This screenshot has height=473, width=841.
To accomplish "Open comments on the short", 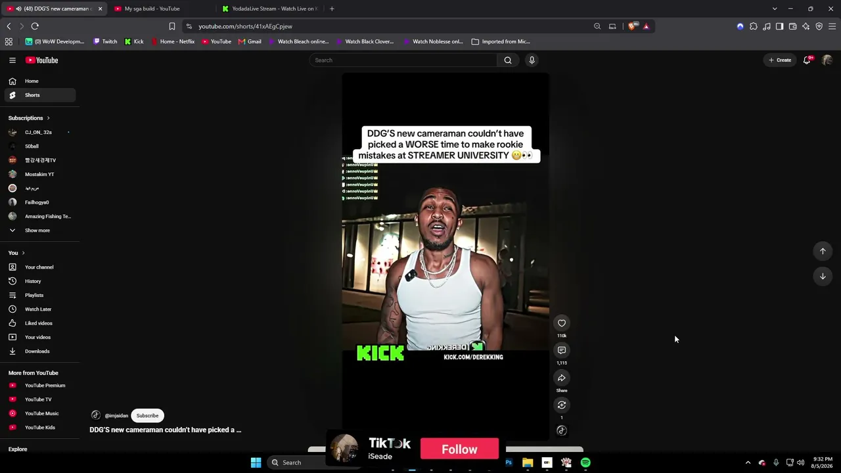I will pyautogui.click(x=562, y=351).
